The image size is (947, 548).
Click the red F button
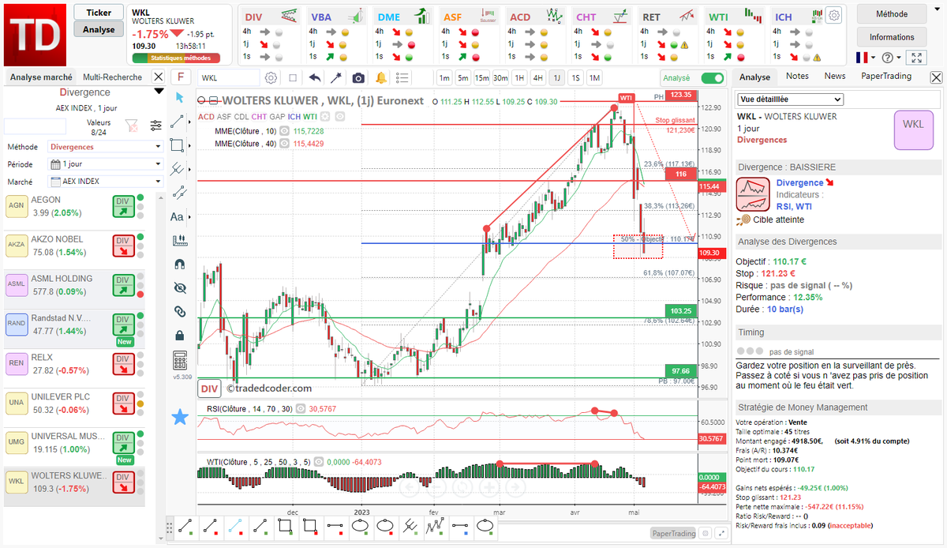[x=181, y=77]
